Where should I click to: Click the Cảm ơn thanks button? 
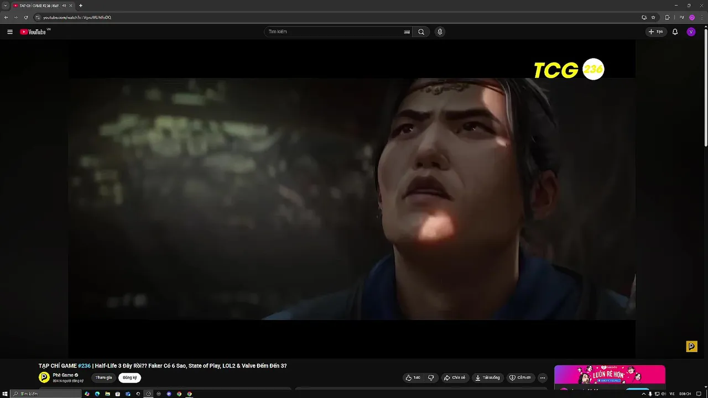[x=520, y=378]
